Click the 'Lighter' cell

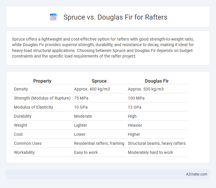coord(81,125)
